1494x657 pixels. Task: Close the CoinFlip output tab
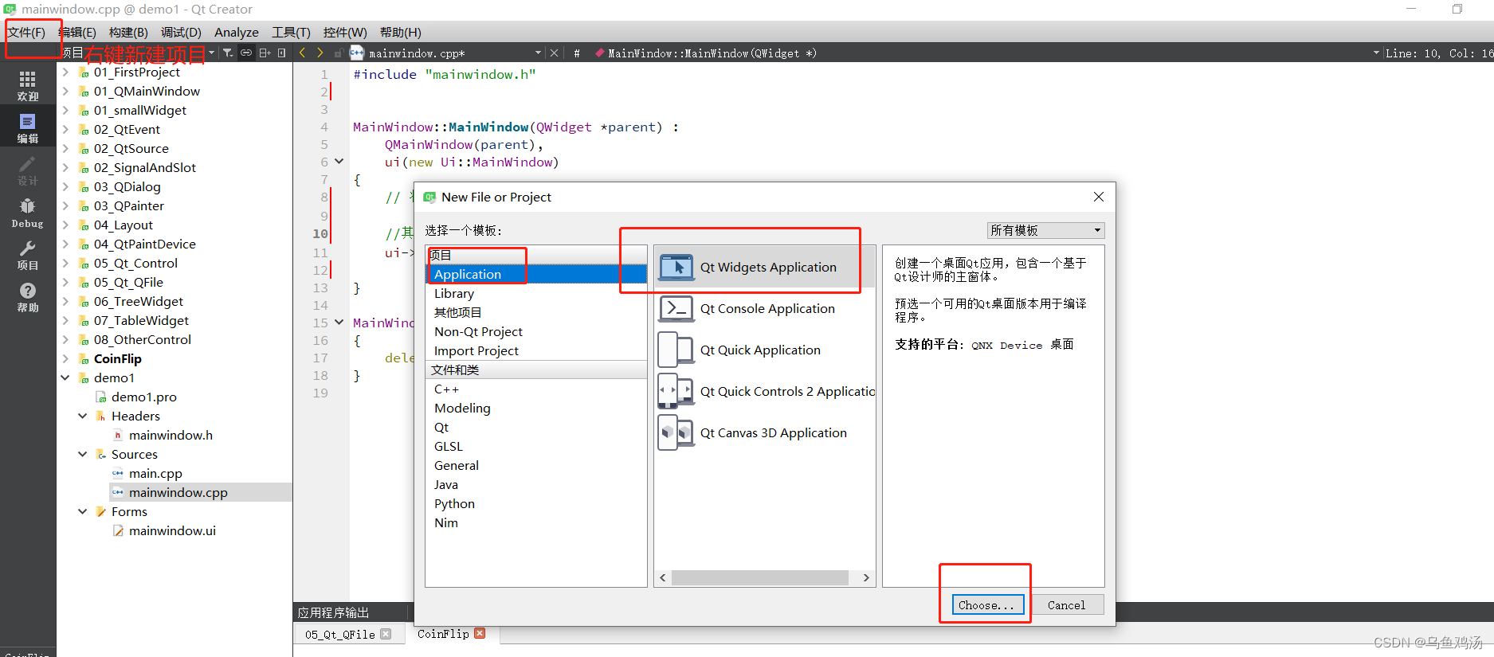click(x=480, y=633)
